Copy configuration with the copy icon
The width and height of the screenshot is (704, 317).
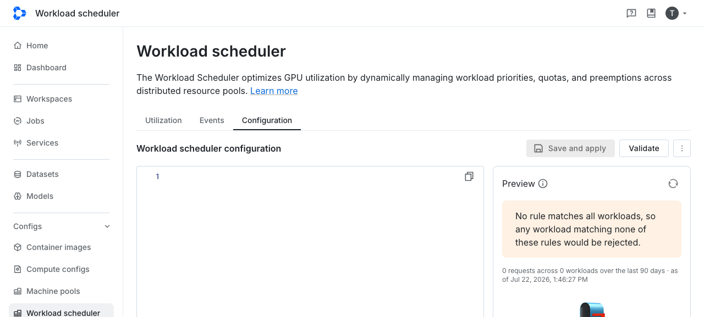click(x=469, y=176)
